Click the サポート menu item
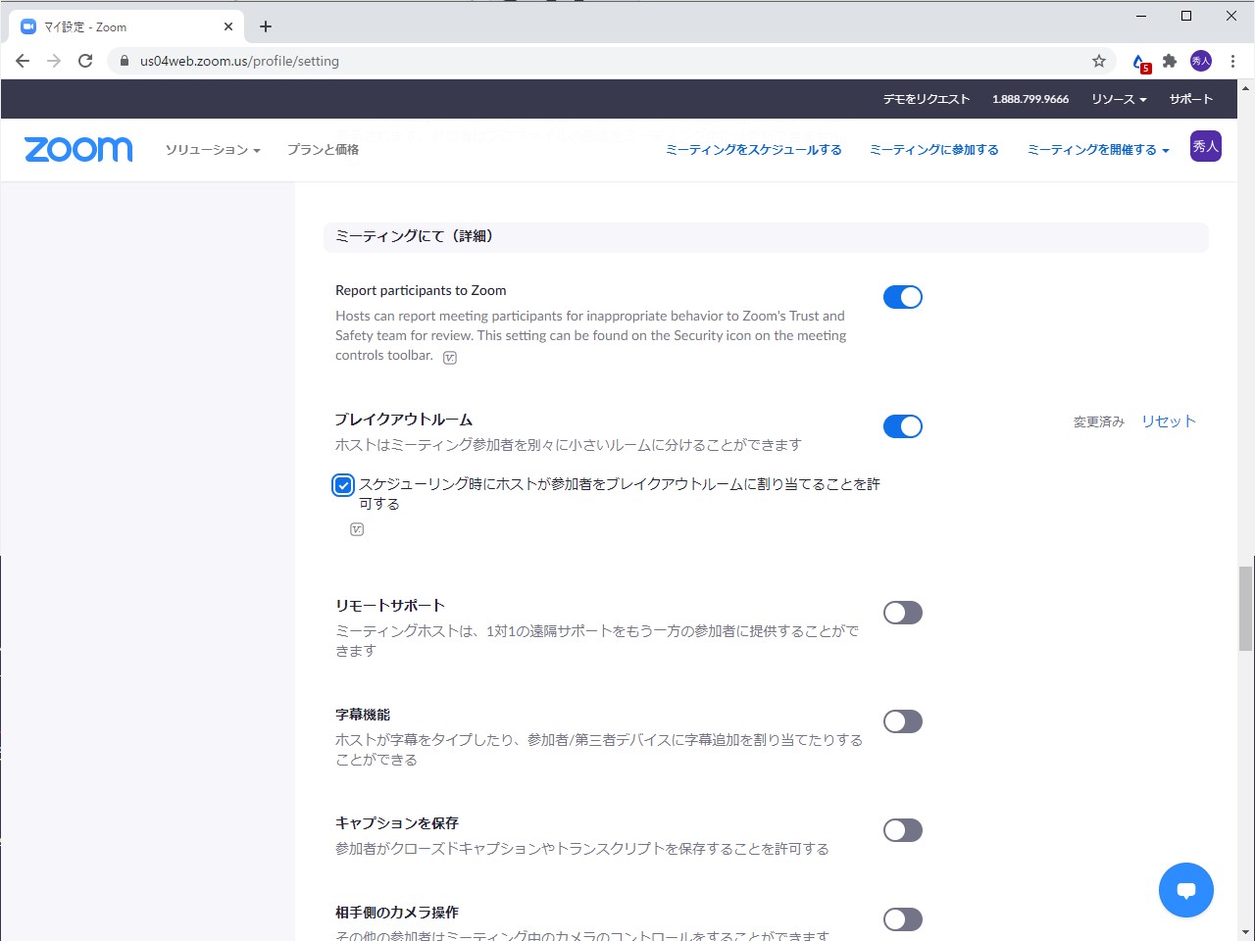The height and width of the screenshot is (941, 1255). (x=1191, y=98)
